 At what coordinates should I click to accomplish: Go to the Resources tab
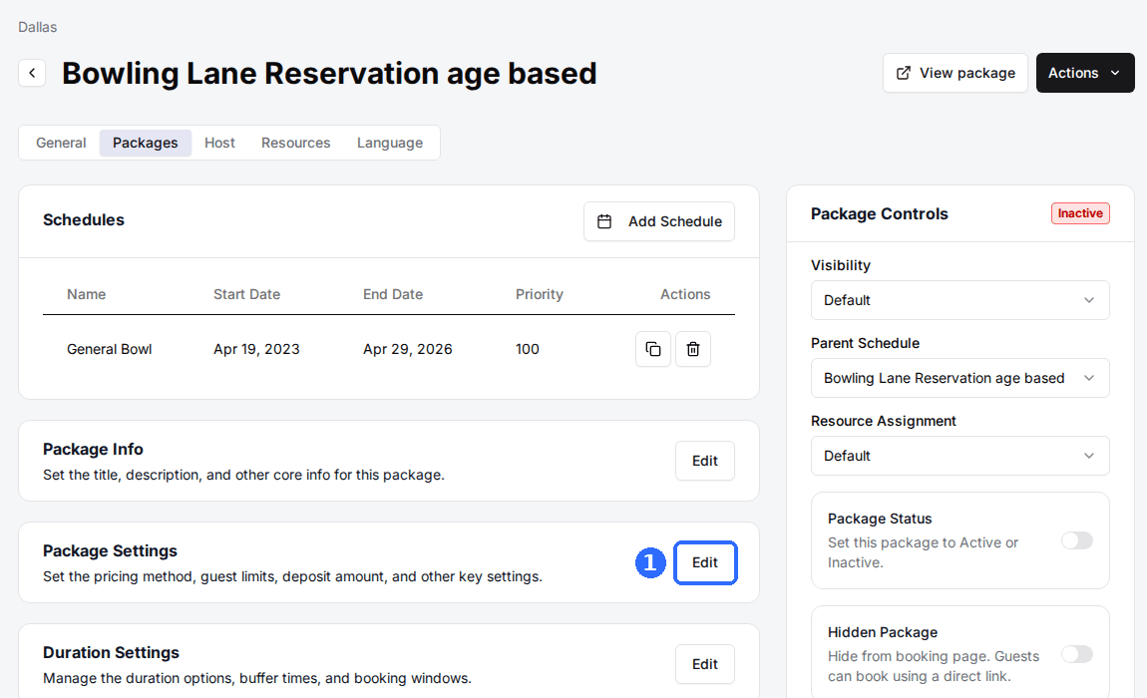coord(295,143)
